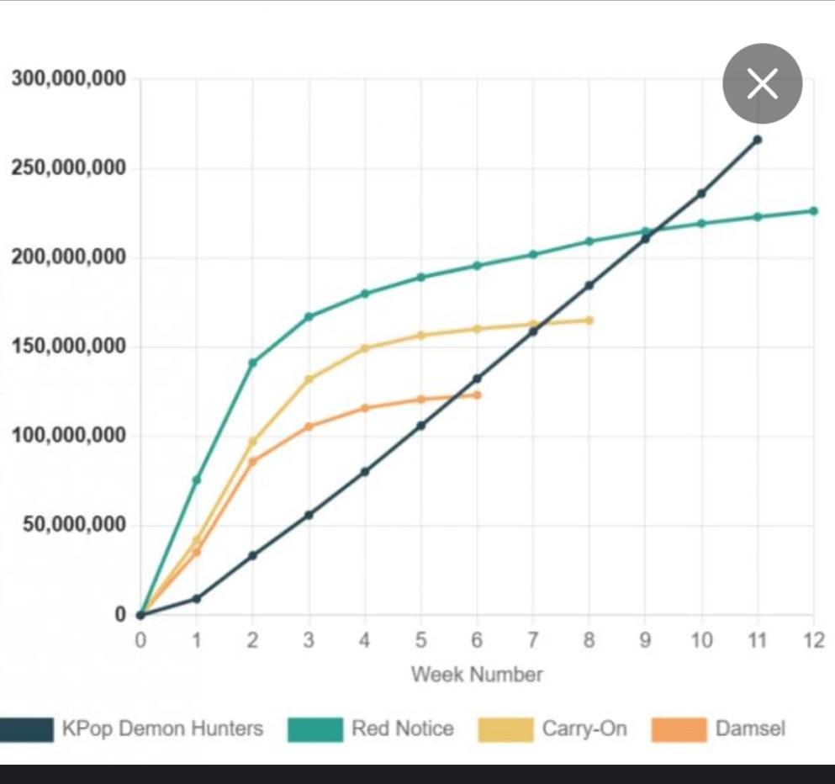Viewport: 835px width, 784px height.
Task: Select Carry-On final week 8 data point
Action: click(589, 320)
